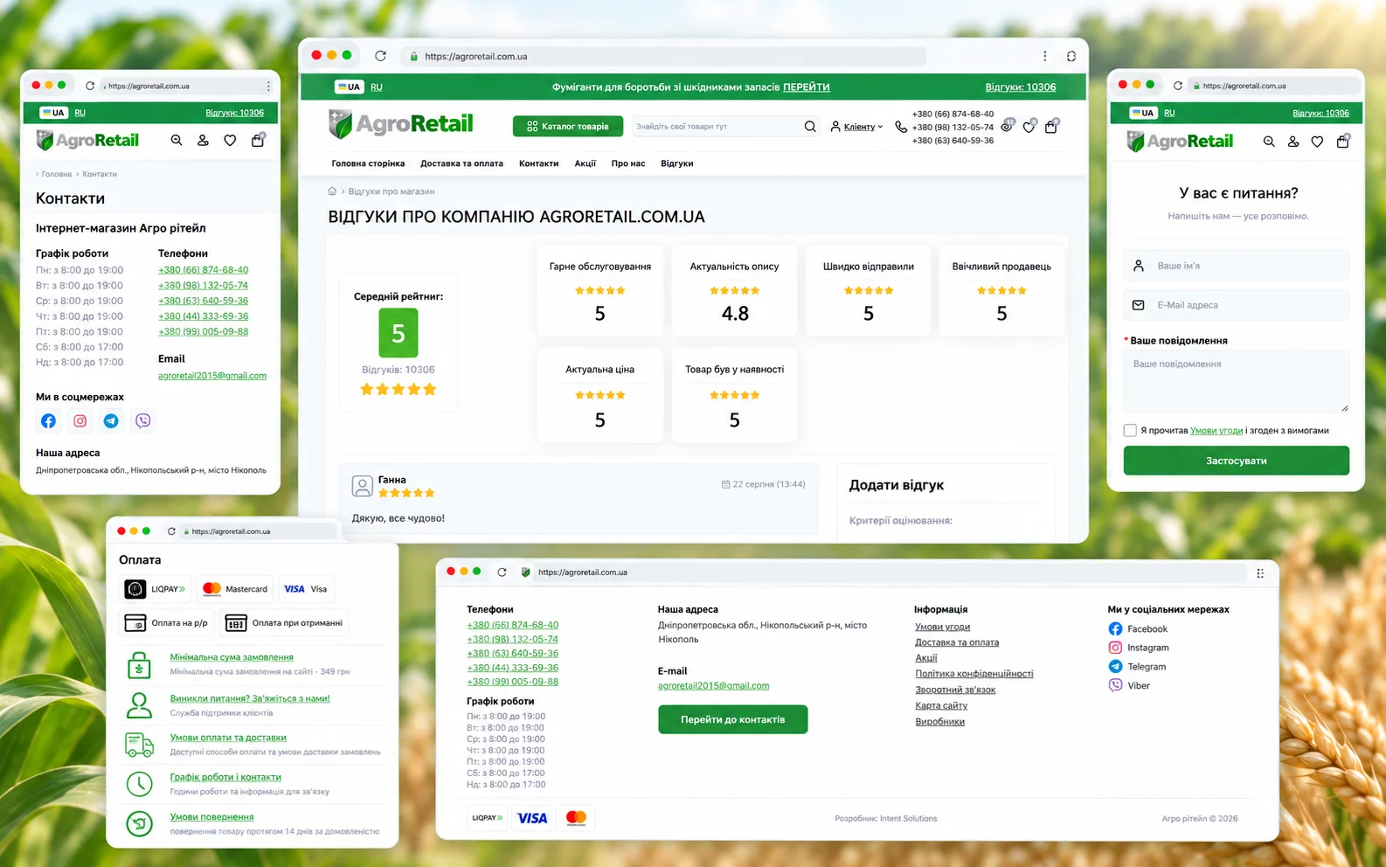Viewport: 1386px width, 867px height.
Task: Click the home icon in the breadcrumb
Action: [x=332, y=191]
